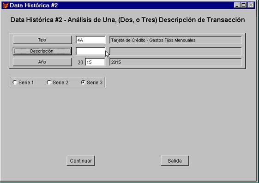Focus the Tipo code field containing 4A

pyautogui.click(x=90, y=40)
